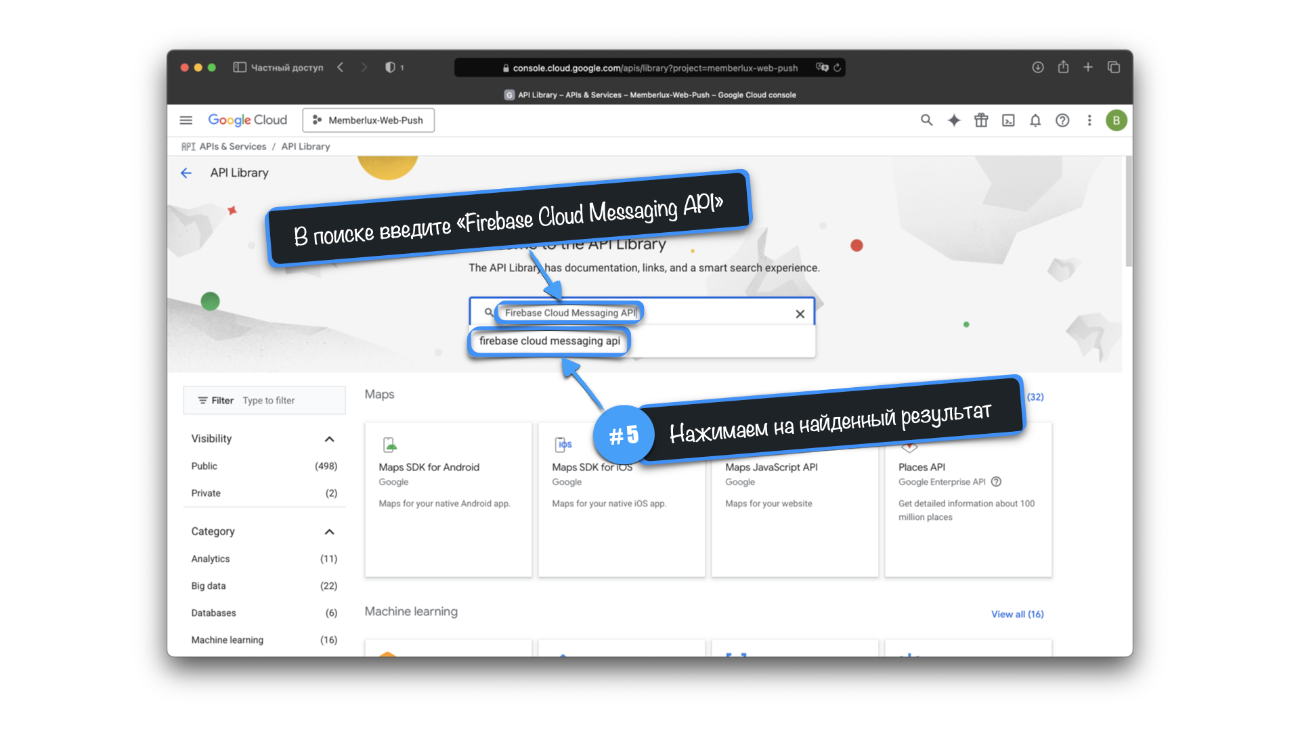This screenshot has width=1300, height=731.
Task: Open the help question mark menu
Action: [x=1062, y=120]
